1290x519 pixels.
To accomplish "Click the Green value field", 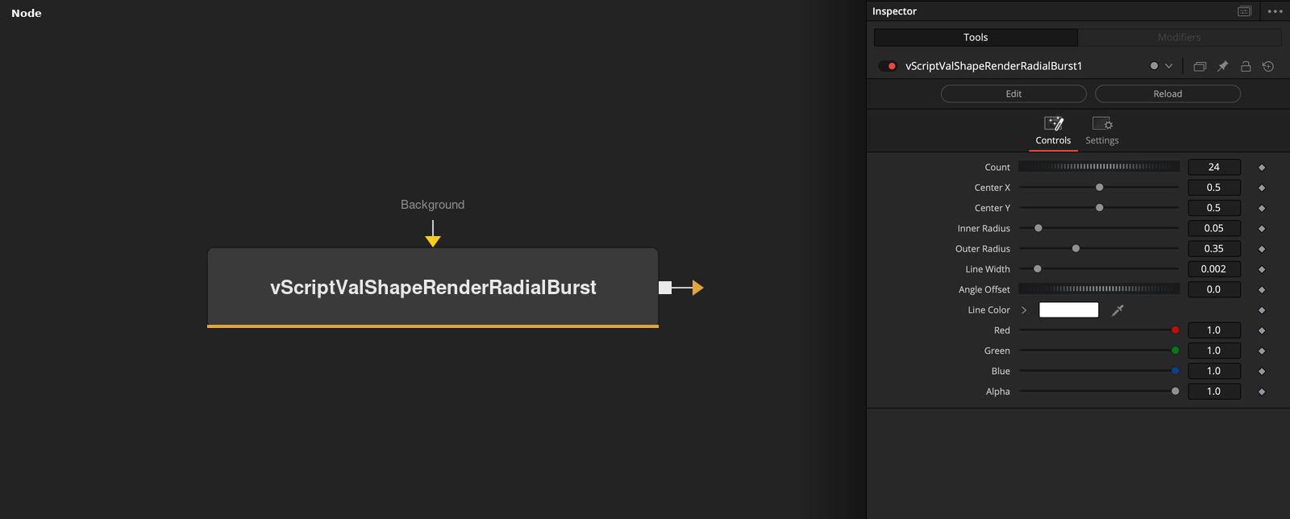I will coord(1214,351).
